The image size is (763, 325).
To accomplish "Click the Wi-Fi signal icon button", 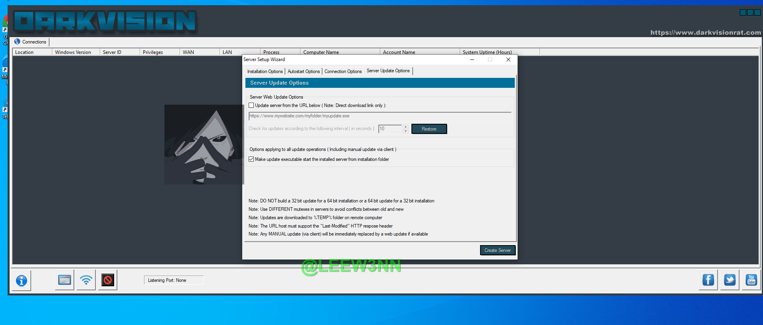I will point(86,280).
